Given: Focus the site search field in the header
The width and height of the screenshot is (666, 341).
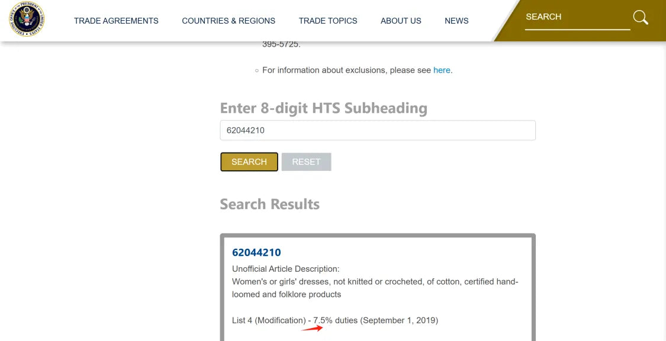Looking at the screenshot, I should (x=577, y=17).
